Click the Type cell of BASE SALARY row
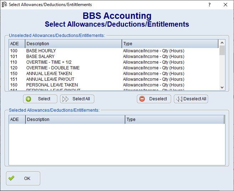234x191 pixels. (154, 57)
